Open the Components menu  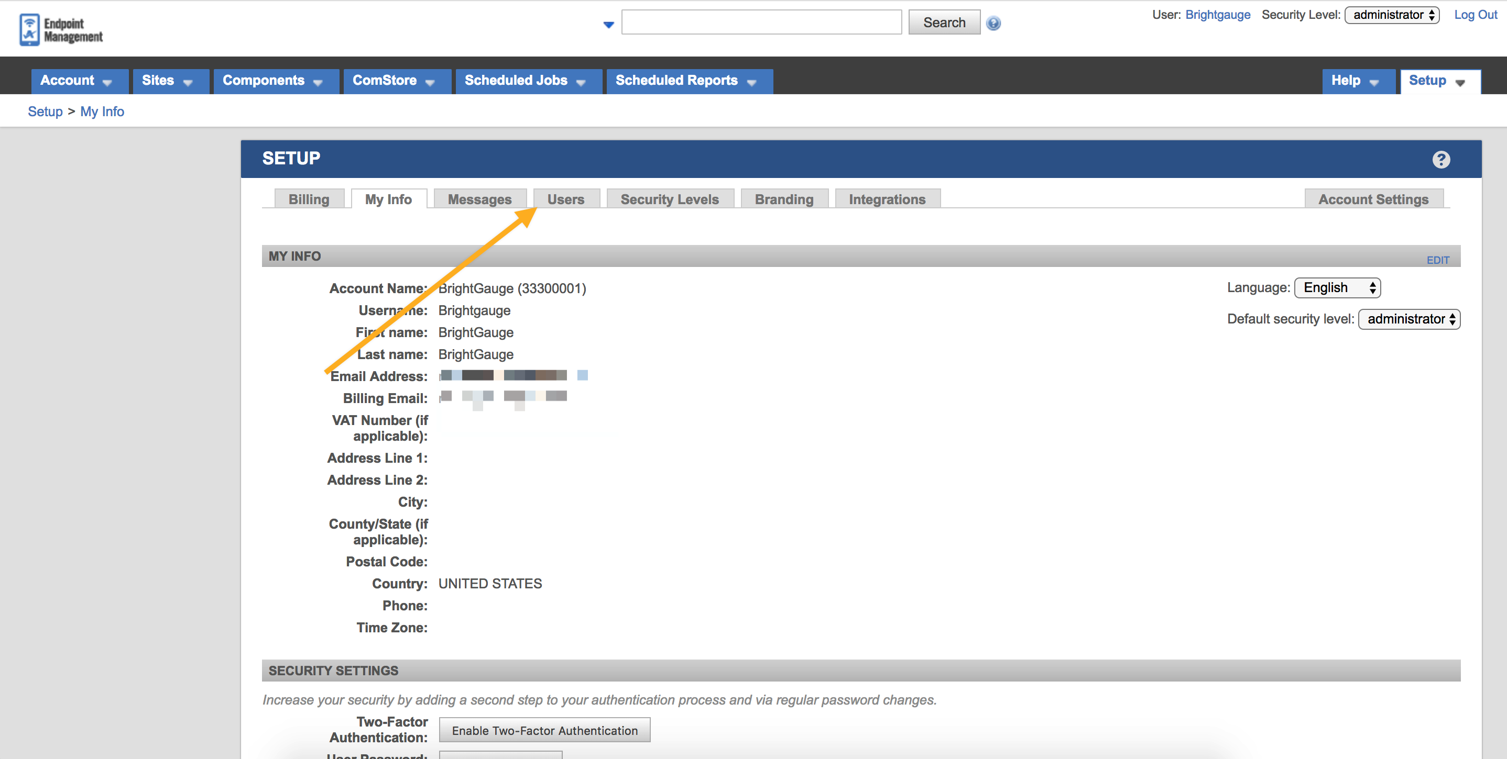coord(276,81)
